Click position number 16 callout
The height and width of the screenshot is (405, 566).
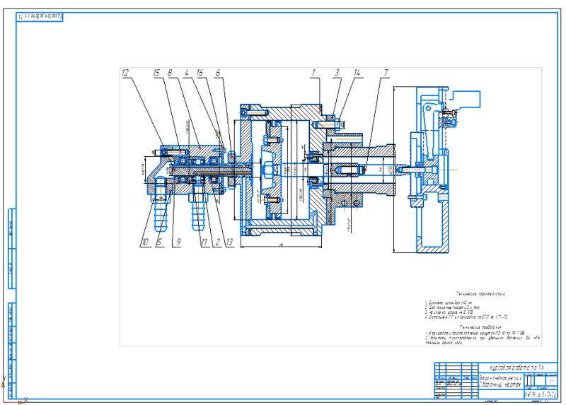pos(200,73)
